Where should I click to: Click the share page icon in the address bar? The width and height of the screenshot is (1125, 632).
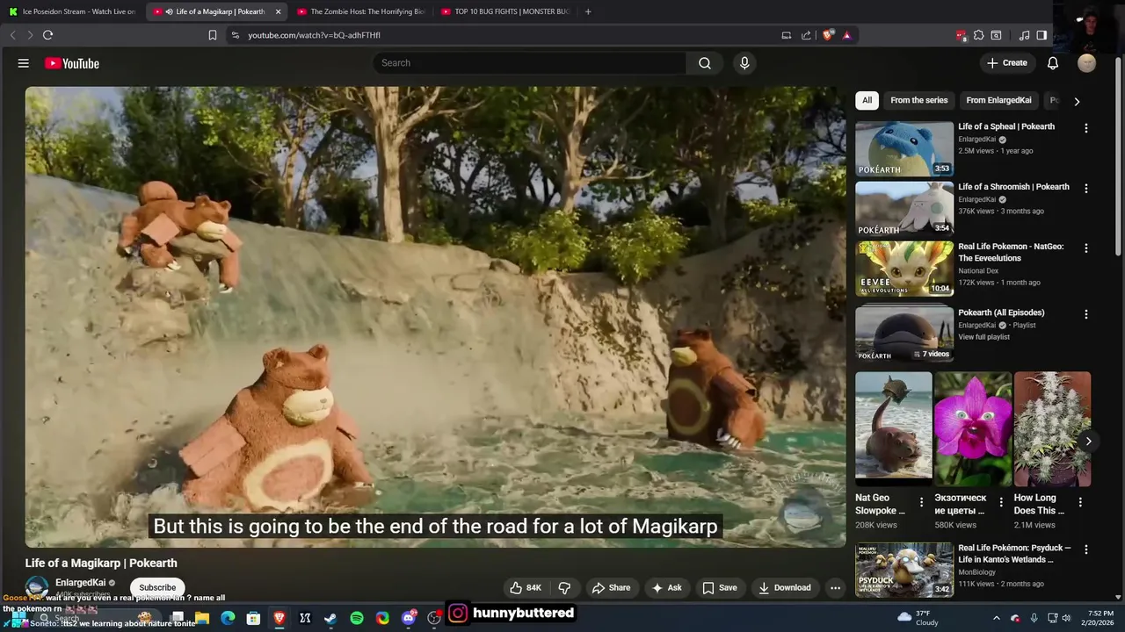click(806, 35)
